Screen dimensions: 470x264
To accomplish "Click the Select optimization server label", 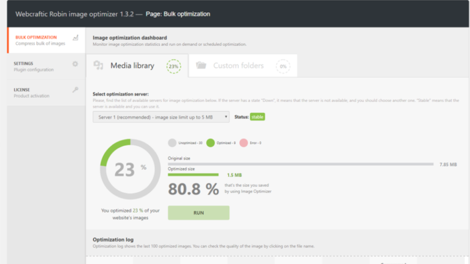I will [x=120, y=94].
